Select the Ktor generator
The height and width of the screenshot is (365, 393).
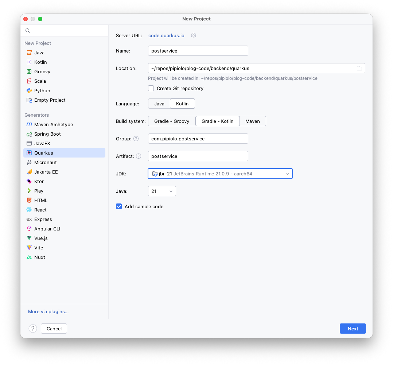(39, 181)
